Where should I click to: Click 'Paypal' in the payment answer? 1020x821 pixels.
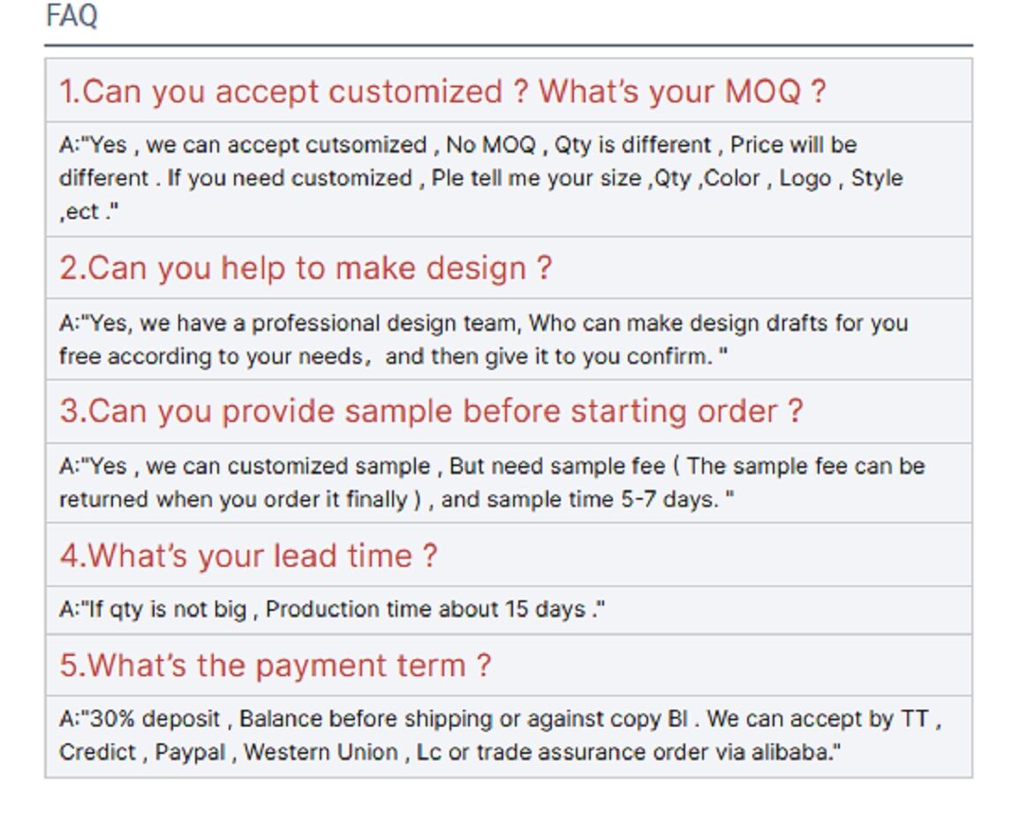[x=190, y=752]
